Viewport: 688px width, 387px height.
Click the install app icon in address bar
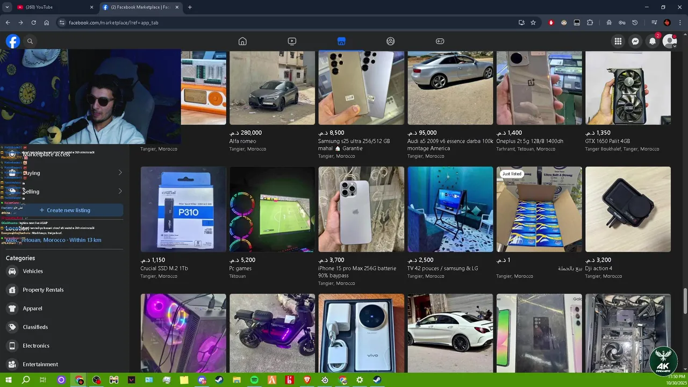(x=521, y=23)
